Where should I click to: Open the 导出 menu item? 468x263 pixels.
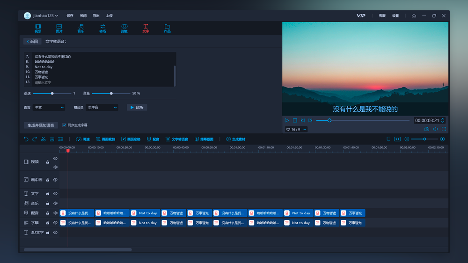[x=96, y=15]
